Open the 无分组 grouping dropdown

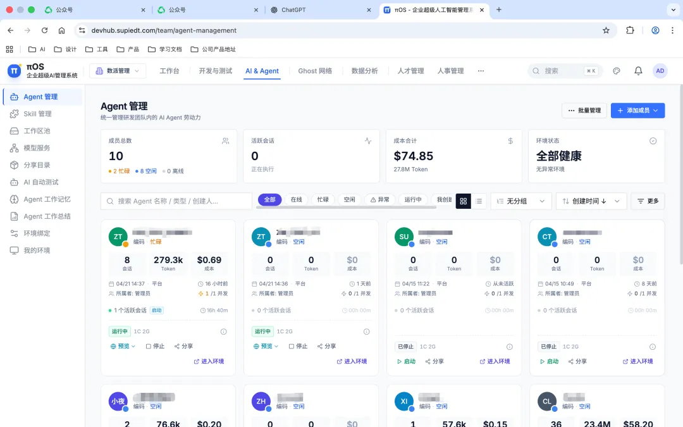521,201
